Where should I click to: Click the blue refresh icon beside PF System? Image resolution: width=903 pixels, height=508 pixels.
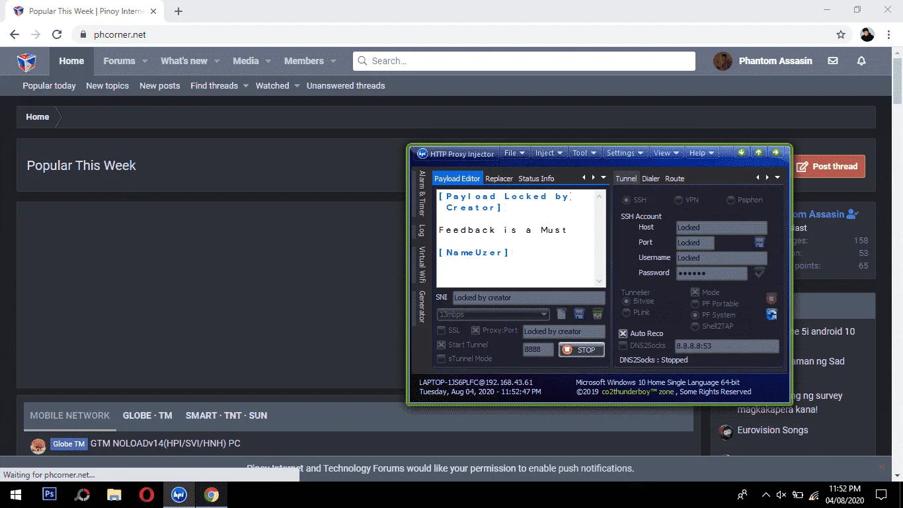(771, 315)
